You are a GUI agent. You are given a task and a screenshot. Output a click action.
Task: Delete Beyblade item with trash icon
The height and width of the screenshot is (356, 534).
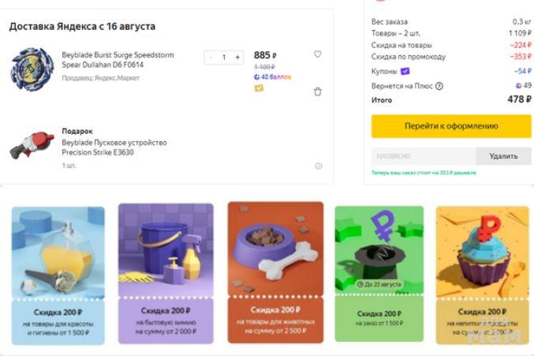click(318, 91)
